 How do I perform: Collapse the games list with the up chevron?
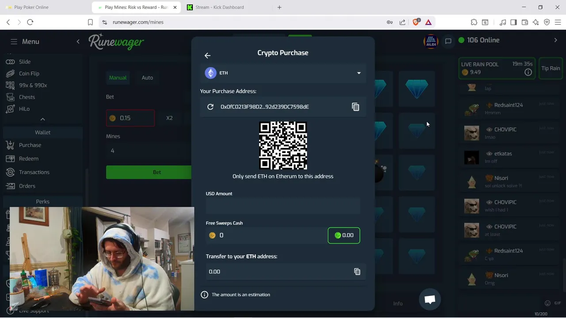point(42,119)
